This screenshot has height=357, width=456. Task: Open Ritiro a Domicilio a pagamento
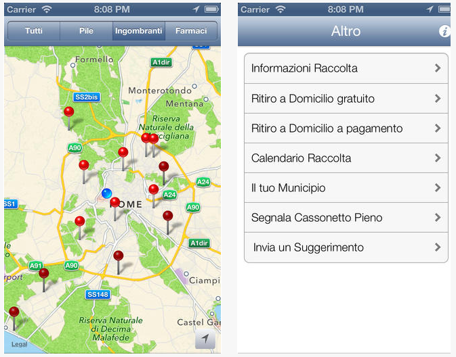pyautogui.click(x=346, y=128)
